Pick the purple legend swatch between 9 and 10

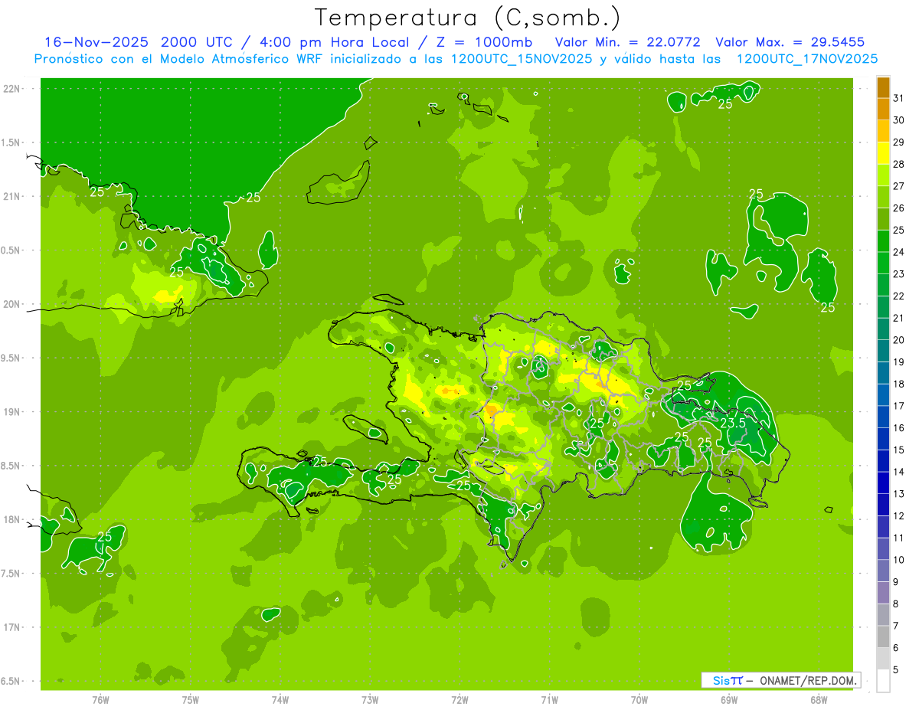click(x=883, y=571)
